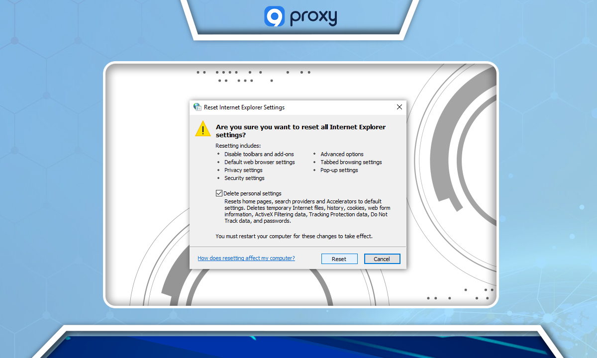
Task: Open 'How does resetting affect my computer?' link
Action: pos(246,258)
